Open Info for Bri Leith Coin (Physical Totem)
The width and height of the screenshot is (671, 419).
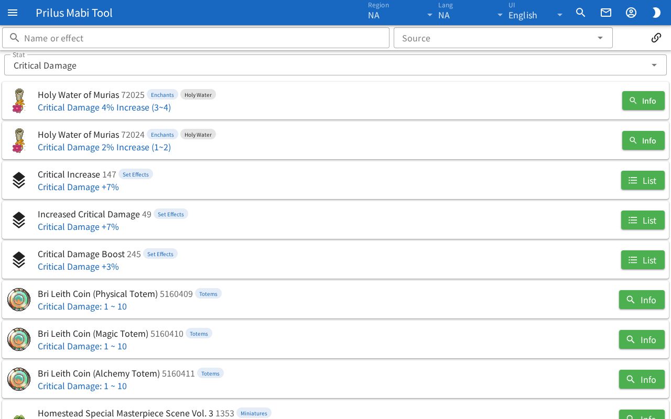[x=642, y=300]
